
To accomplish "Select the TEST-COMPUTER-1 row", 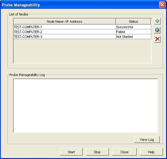I will [82, 27].
